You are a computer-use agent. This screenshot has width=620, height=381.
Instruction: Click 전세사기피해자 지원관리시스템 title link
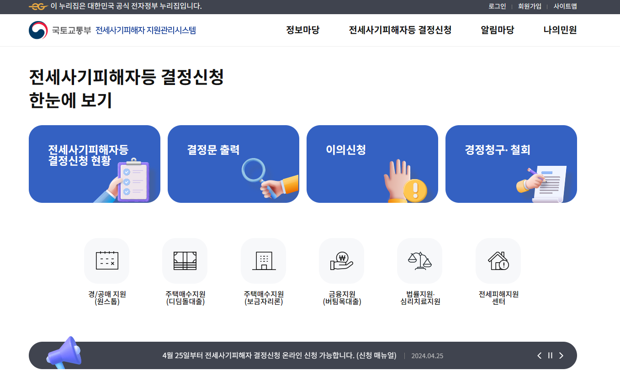pos(146,31)
